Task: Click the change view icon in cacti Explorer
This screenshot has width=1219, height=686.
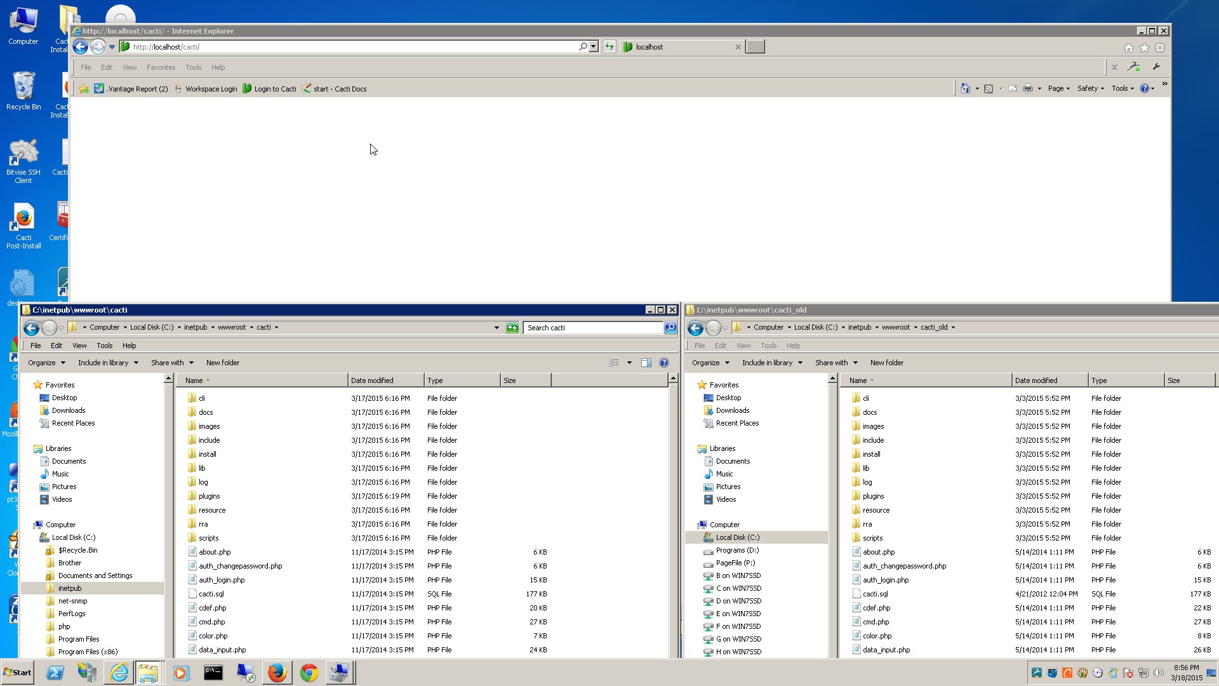Action: pos(614,363)
